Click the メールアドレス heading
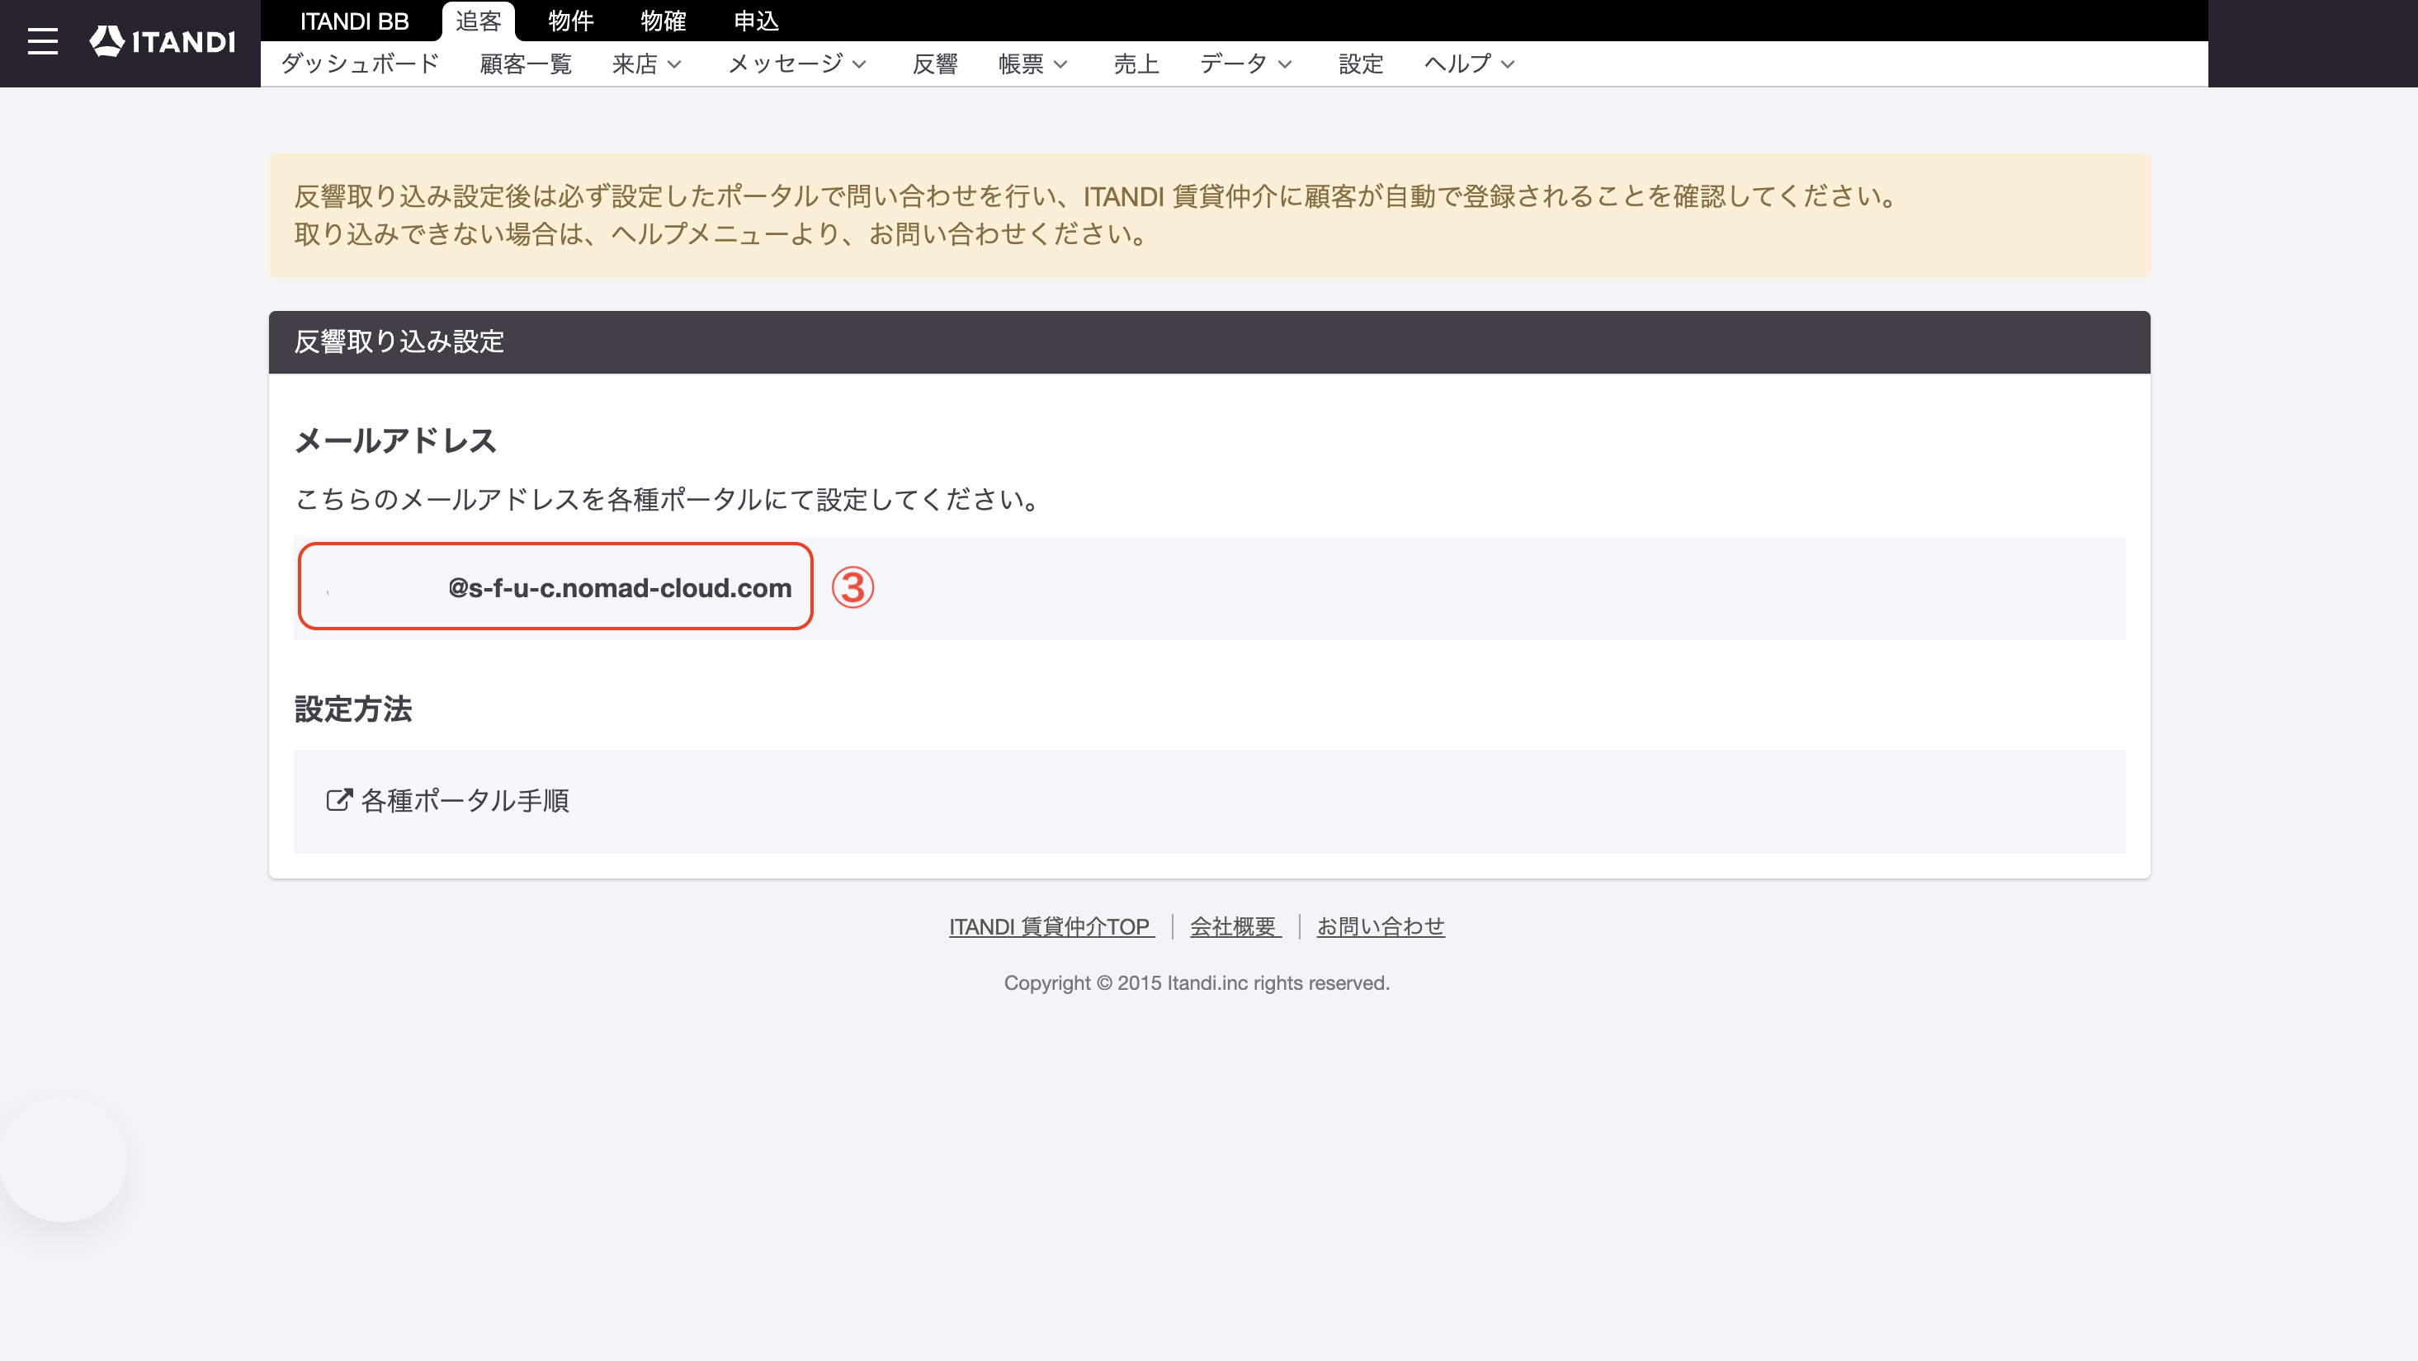The width and height of the screenshot is (2418, 1361). 395,440
